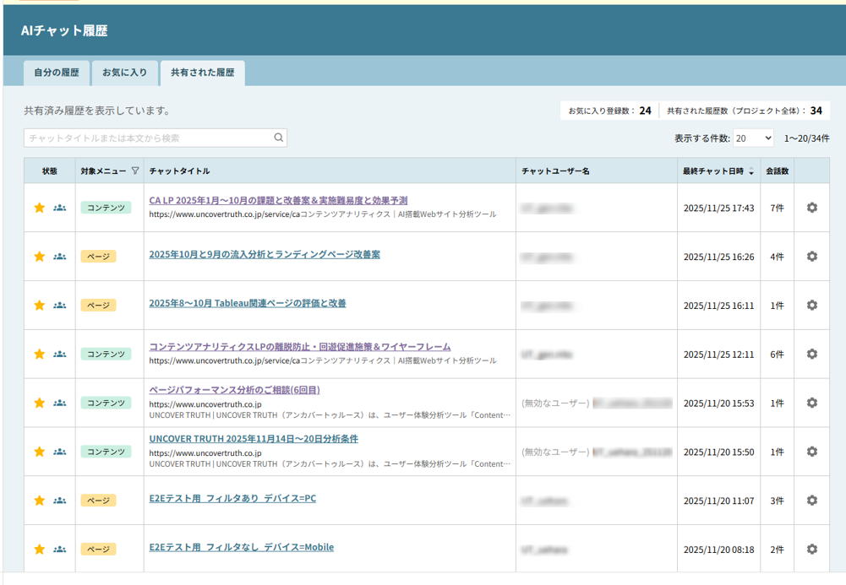Image resolution: width=846 pixels, height=585 pixels.
Task: Sort by 最終チャット日時 column arrow
Action: 751,172
